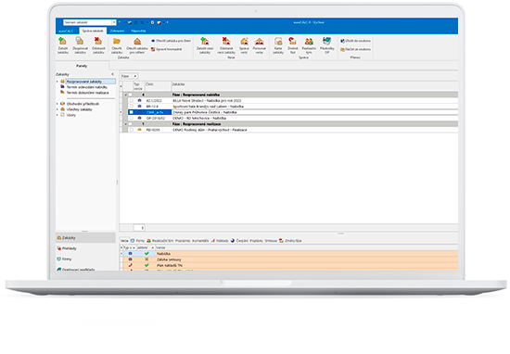Image resolution: width=510 pixels, height=354 pixels.
Task: Tick the Rozpracovaná realizace group checkbox
Action: click(130, 124)
